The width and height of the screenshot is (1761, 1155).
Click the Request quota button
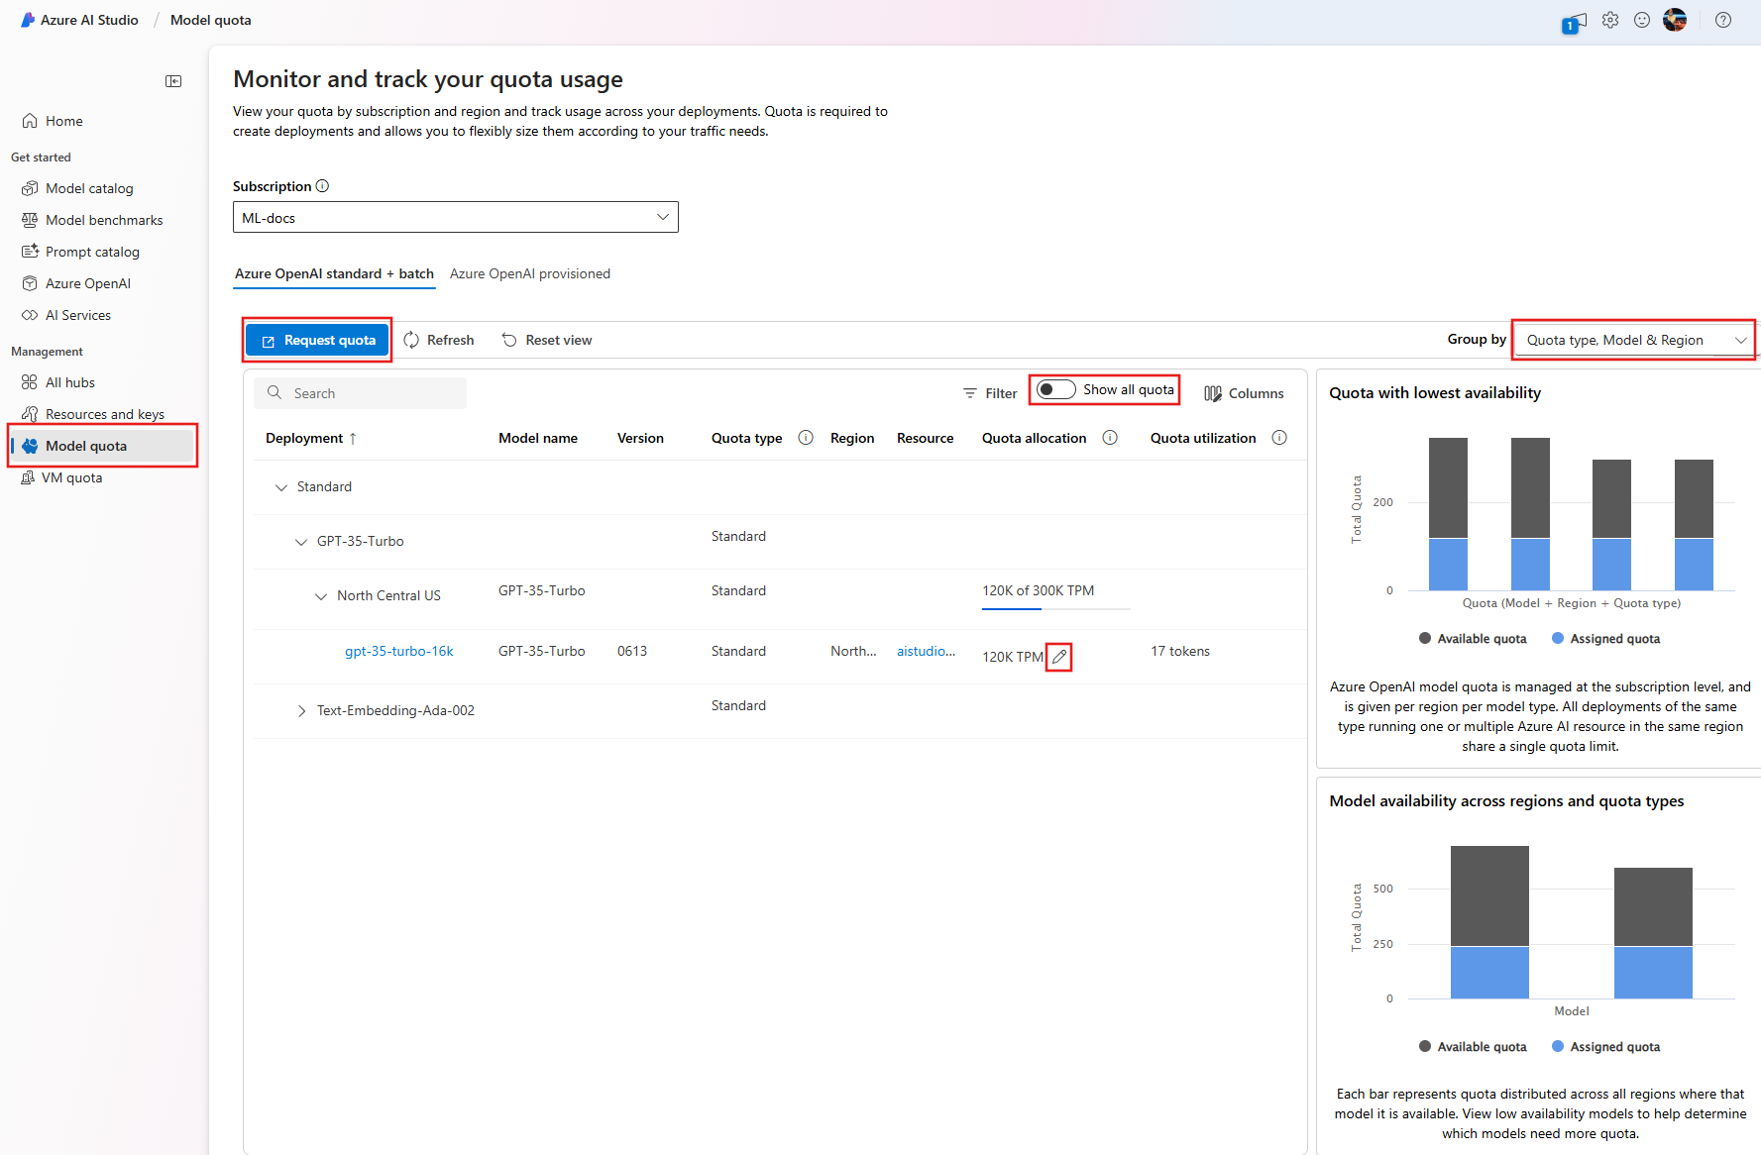pyautogui.click(x=317, y=340)
